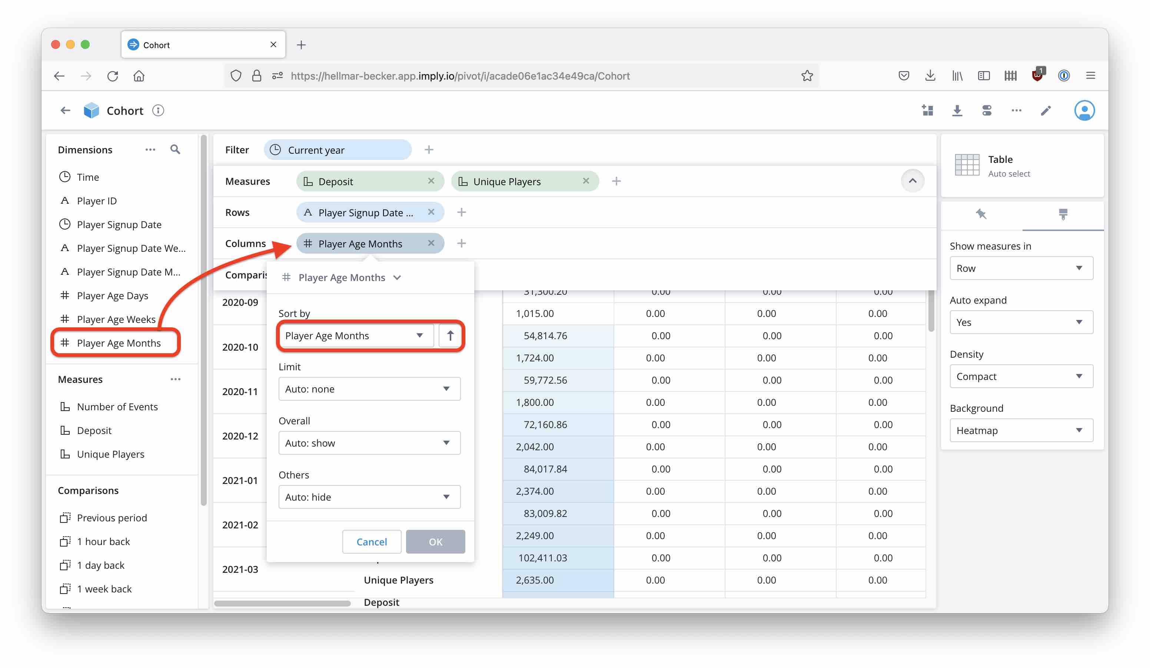Select the pin tab icon in side panel
Viewport: 1150px width, 668px height.
click(x=981, y=214)
